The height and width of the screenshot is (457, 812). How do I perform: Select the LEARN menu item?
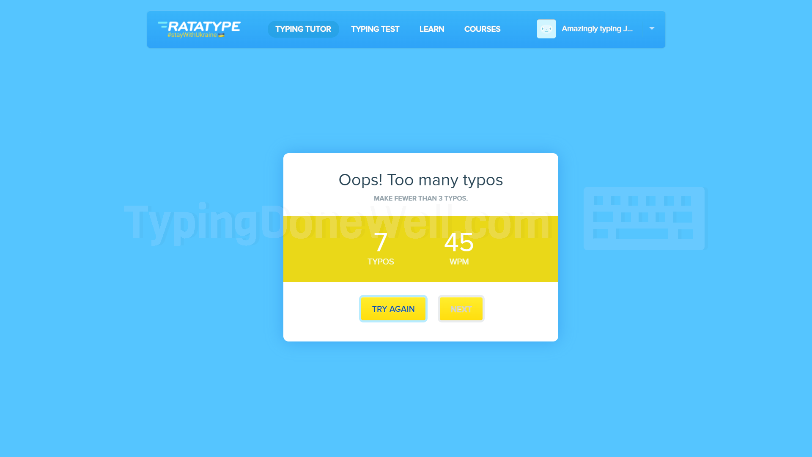pos(431,29)
